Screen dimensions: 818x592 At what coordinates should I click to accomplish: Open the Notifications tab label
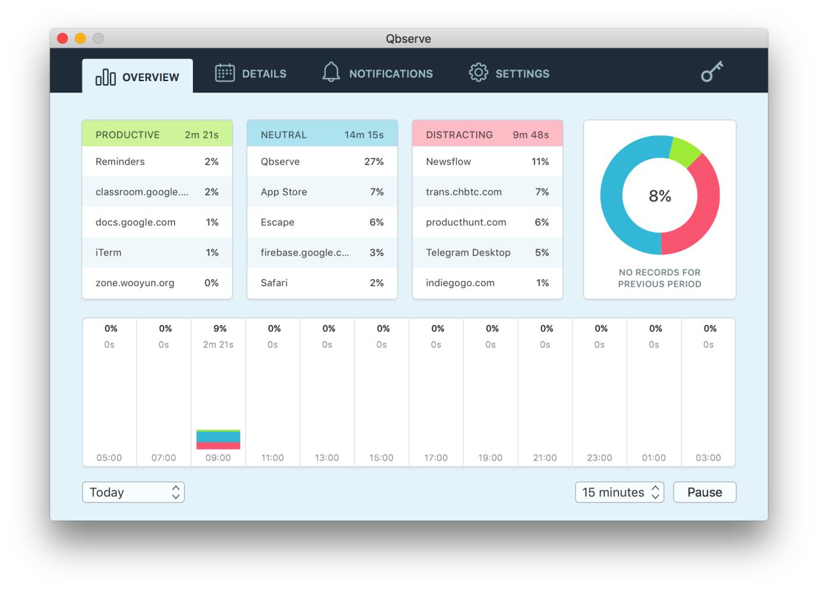tap(390, 74)
